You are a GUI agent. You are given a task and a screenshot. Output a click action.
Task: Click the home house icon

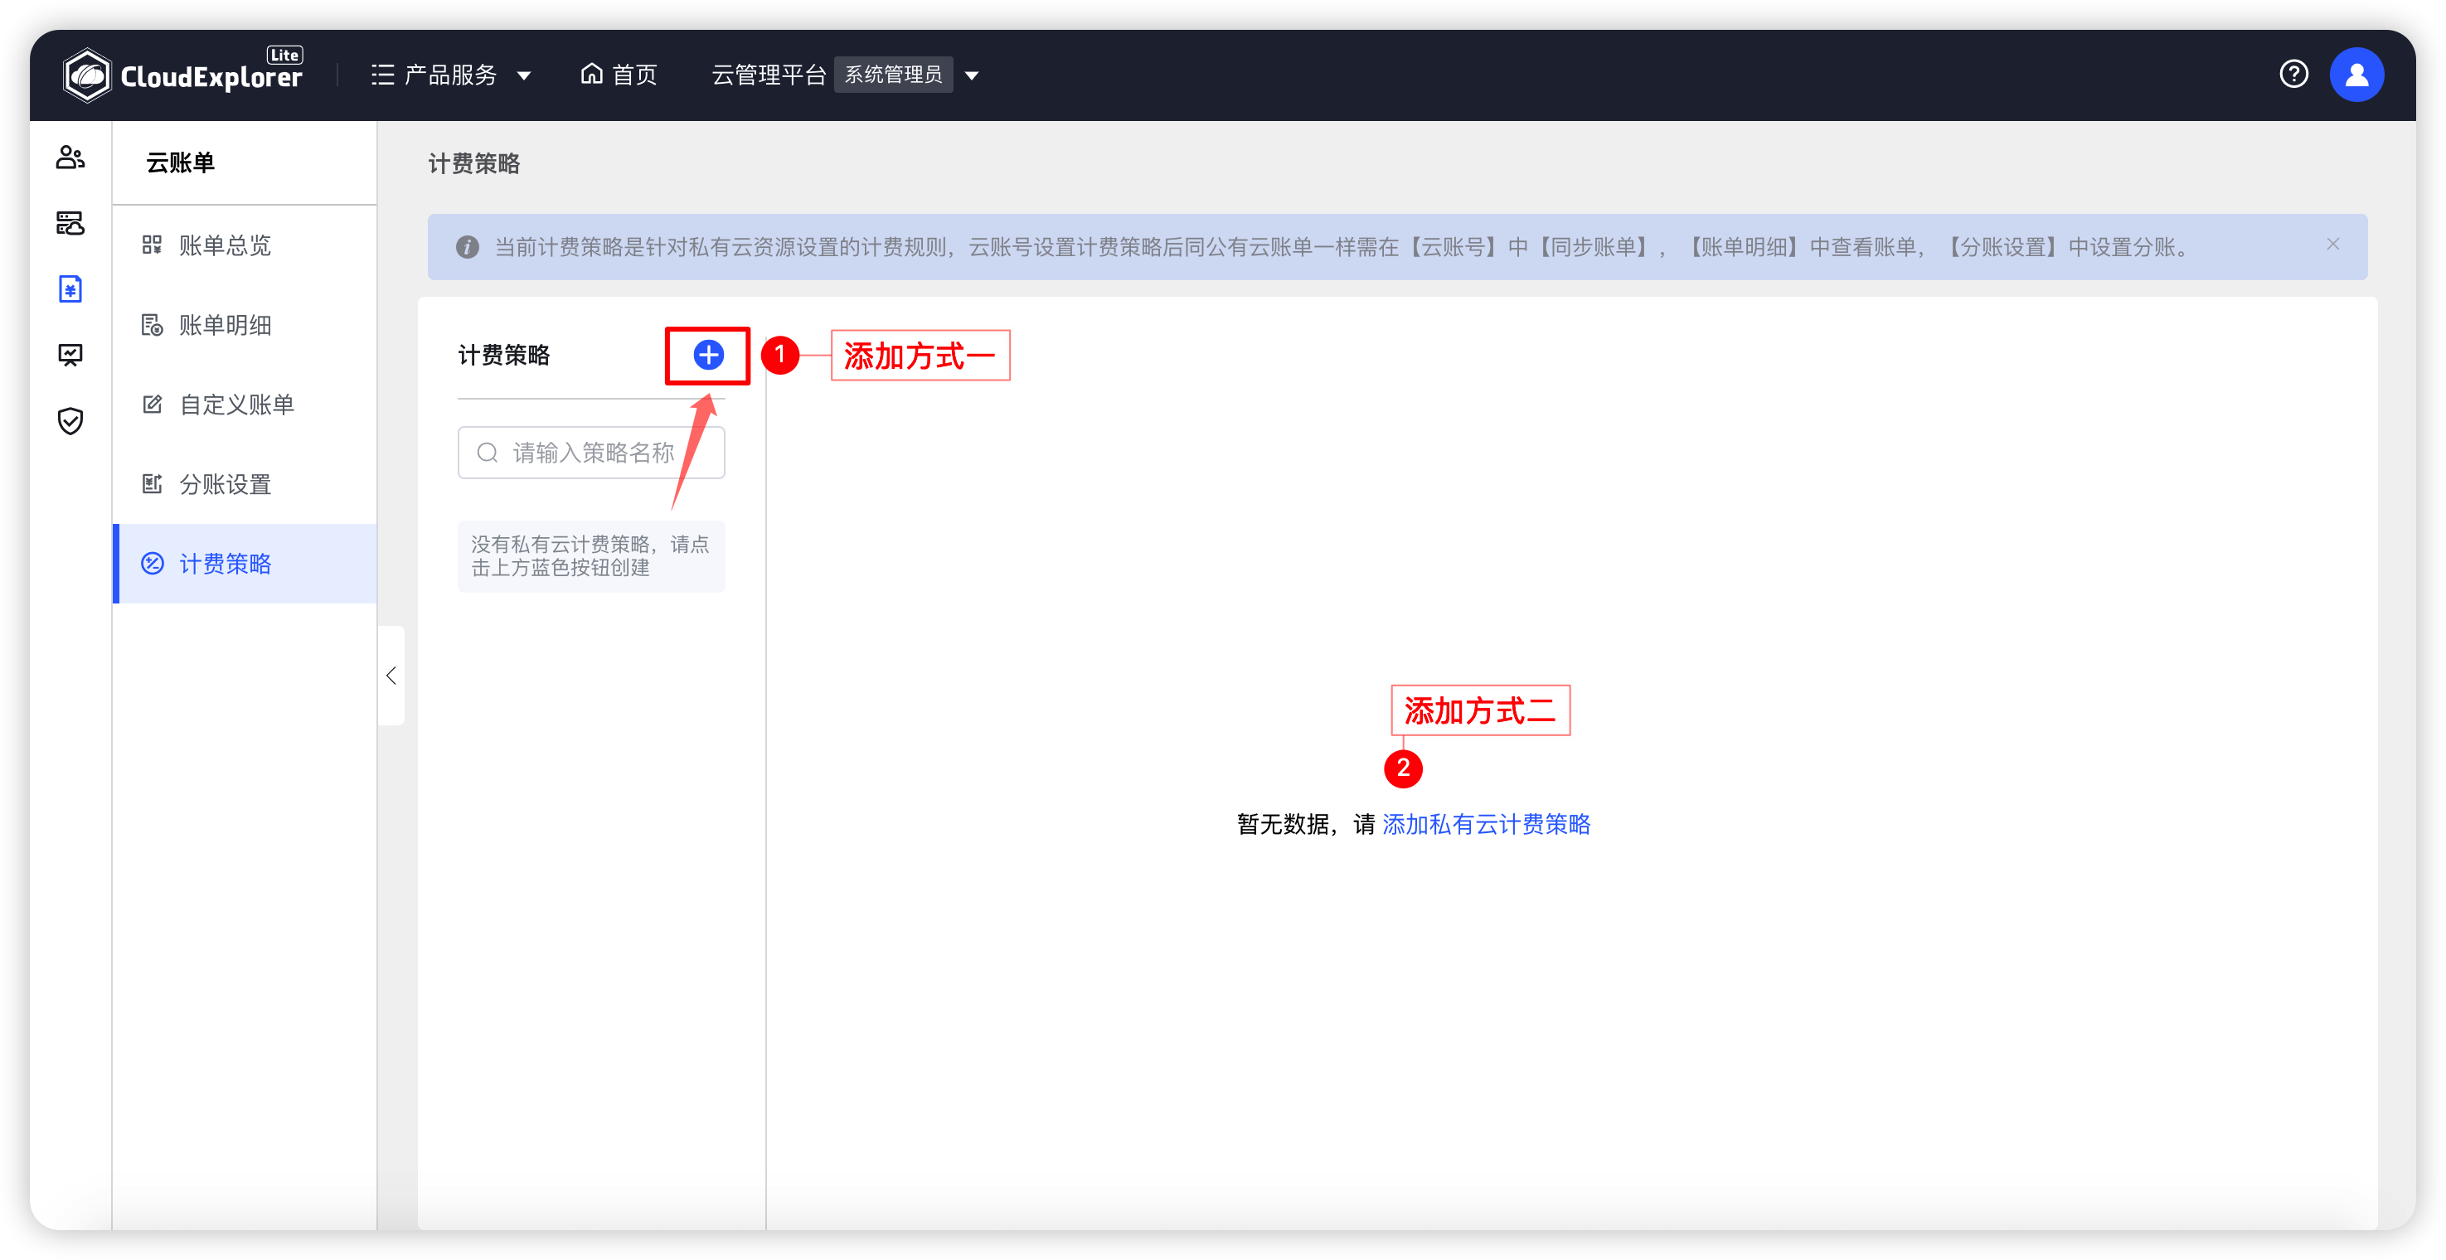click(x=591, y=74)
